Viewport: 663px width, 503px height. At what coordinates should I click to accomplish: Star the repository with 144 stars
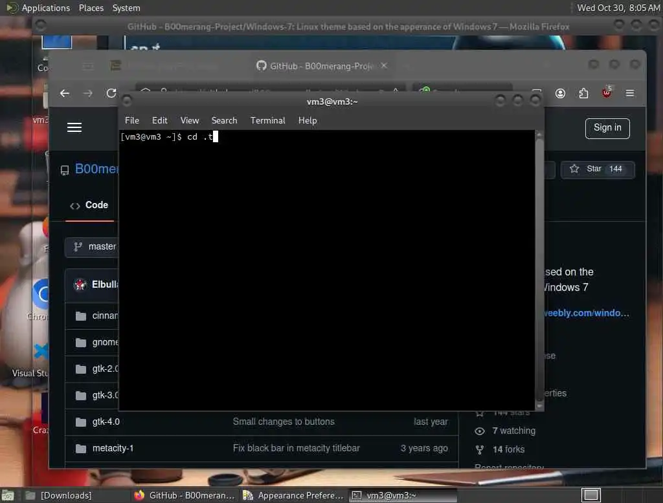click(598, 169)
